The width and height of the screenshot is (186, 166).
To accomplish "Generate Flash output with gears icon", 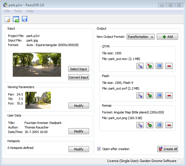I will click(150, 96).
